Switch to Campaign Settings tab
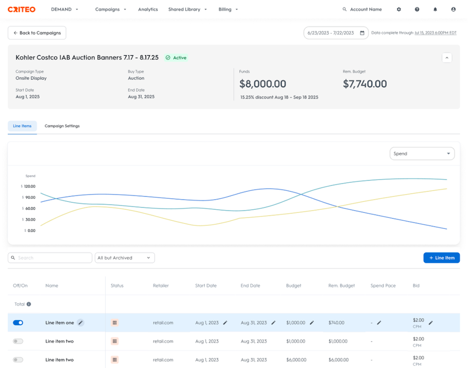This screenshot has width=468, height=368. click(62, 126)
